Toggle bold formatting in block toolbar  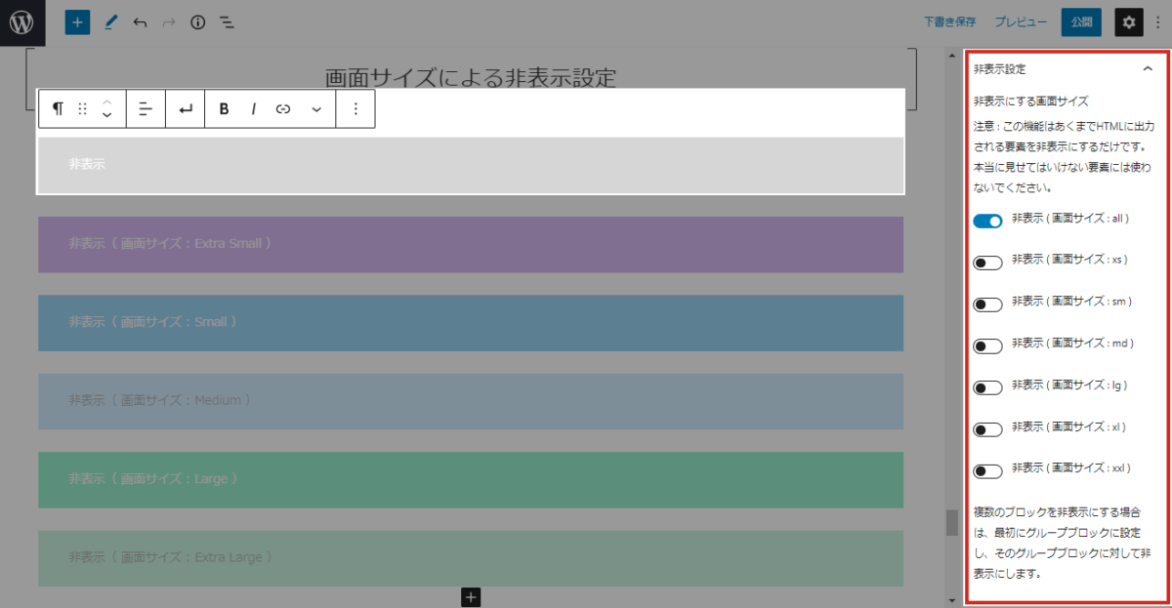224,109
